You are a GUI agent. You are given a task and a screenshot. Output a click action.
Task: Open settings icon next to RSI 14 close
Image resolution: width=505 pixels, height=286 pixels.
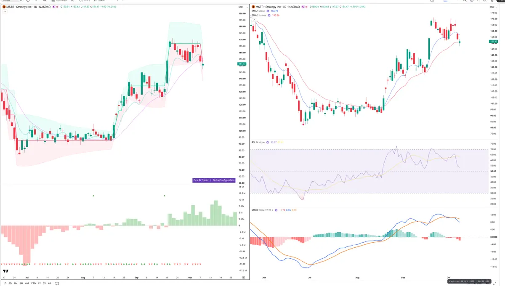pyautogui.click(x=268, y=142)
